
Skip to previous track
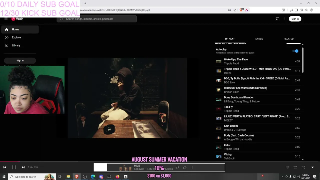pyautogui.click(x=4, y=167)
